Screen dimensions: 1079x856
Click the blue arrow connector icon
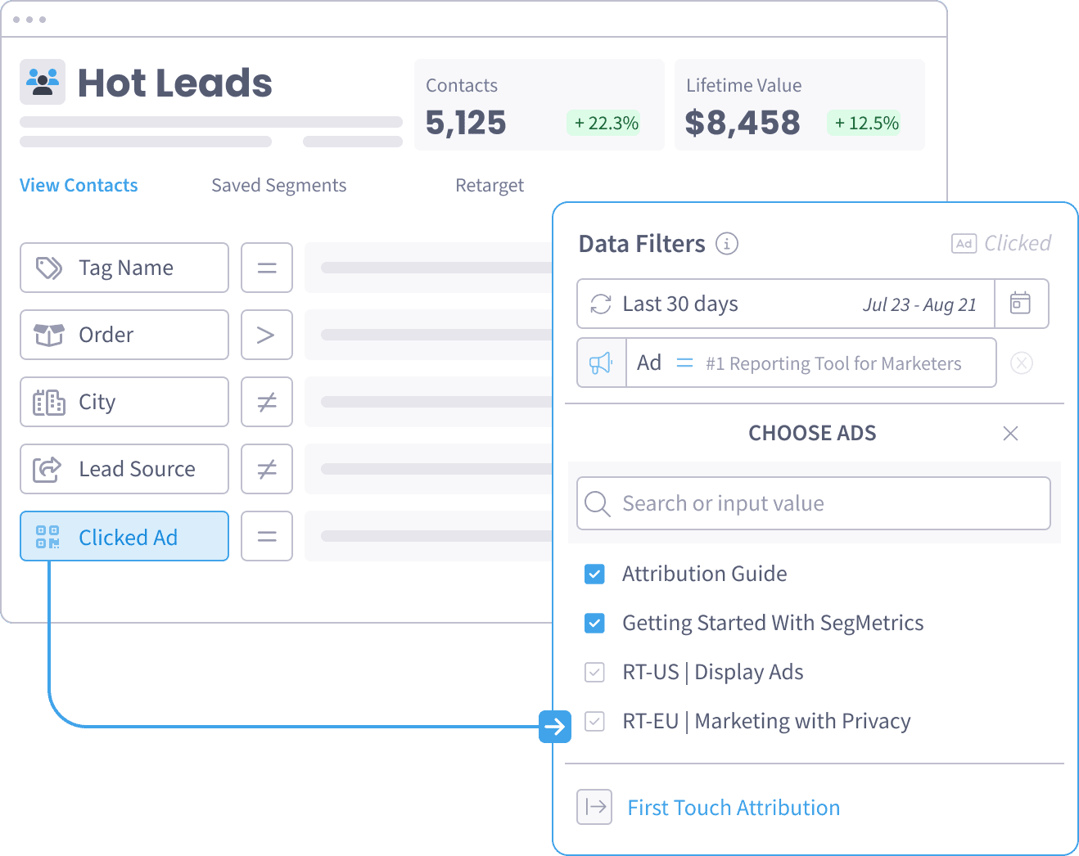point(554,727)
